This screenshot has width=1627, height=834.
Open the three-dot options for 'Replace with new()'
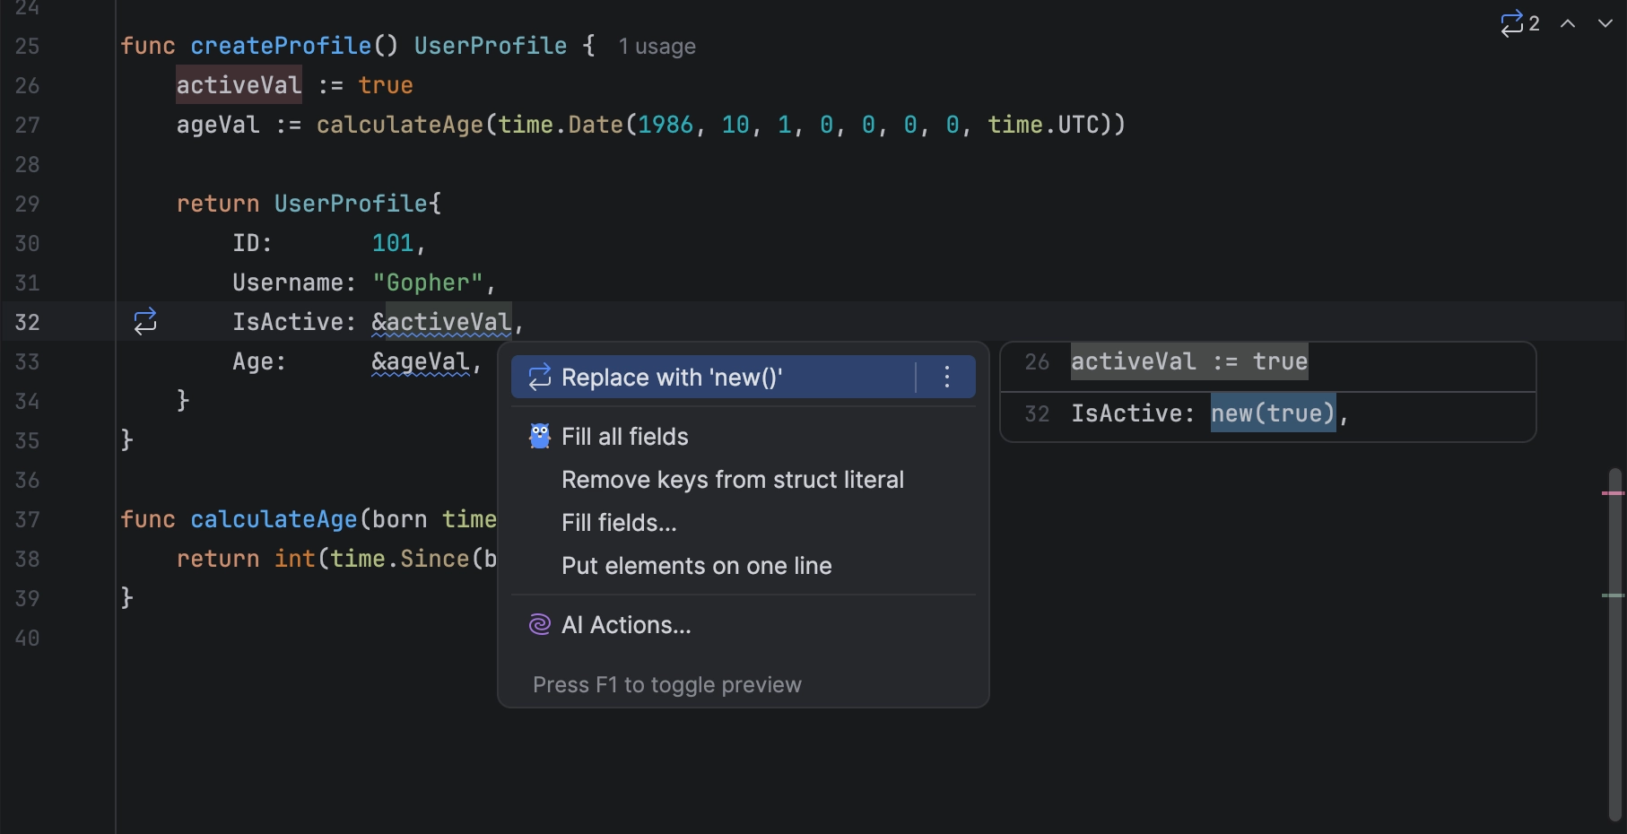pyautogui.click(x=946, y=377)
